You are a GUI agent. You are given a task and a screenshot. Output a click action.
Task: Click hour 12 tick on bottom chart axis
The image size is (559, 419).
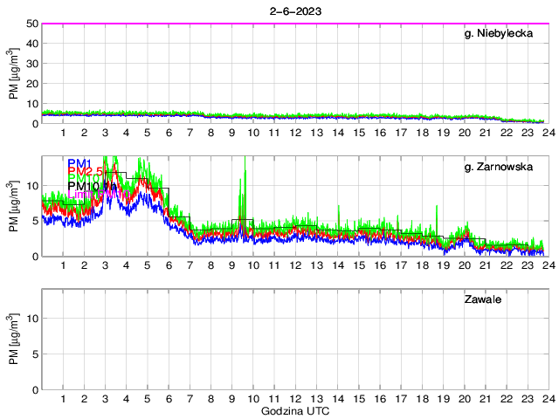pos(295,398)
